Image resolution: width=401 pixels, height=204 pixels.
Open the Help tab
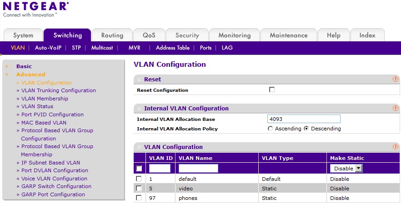coord(334,35)
